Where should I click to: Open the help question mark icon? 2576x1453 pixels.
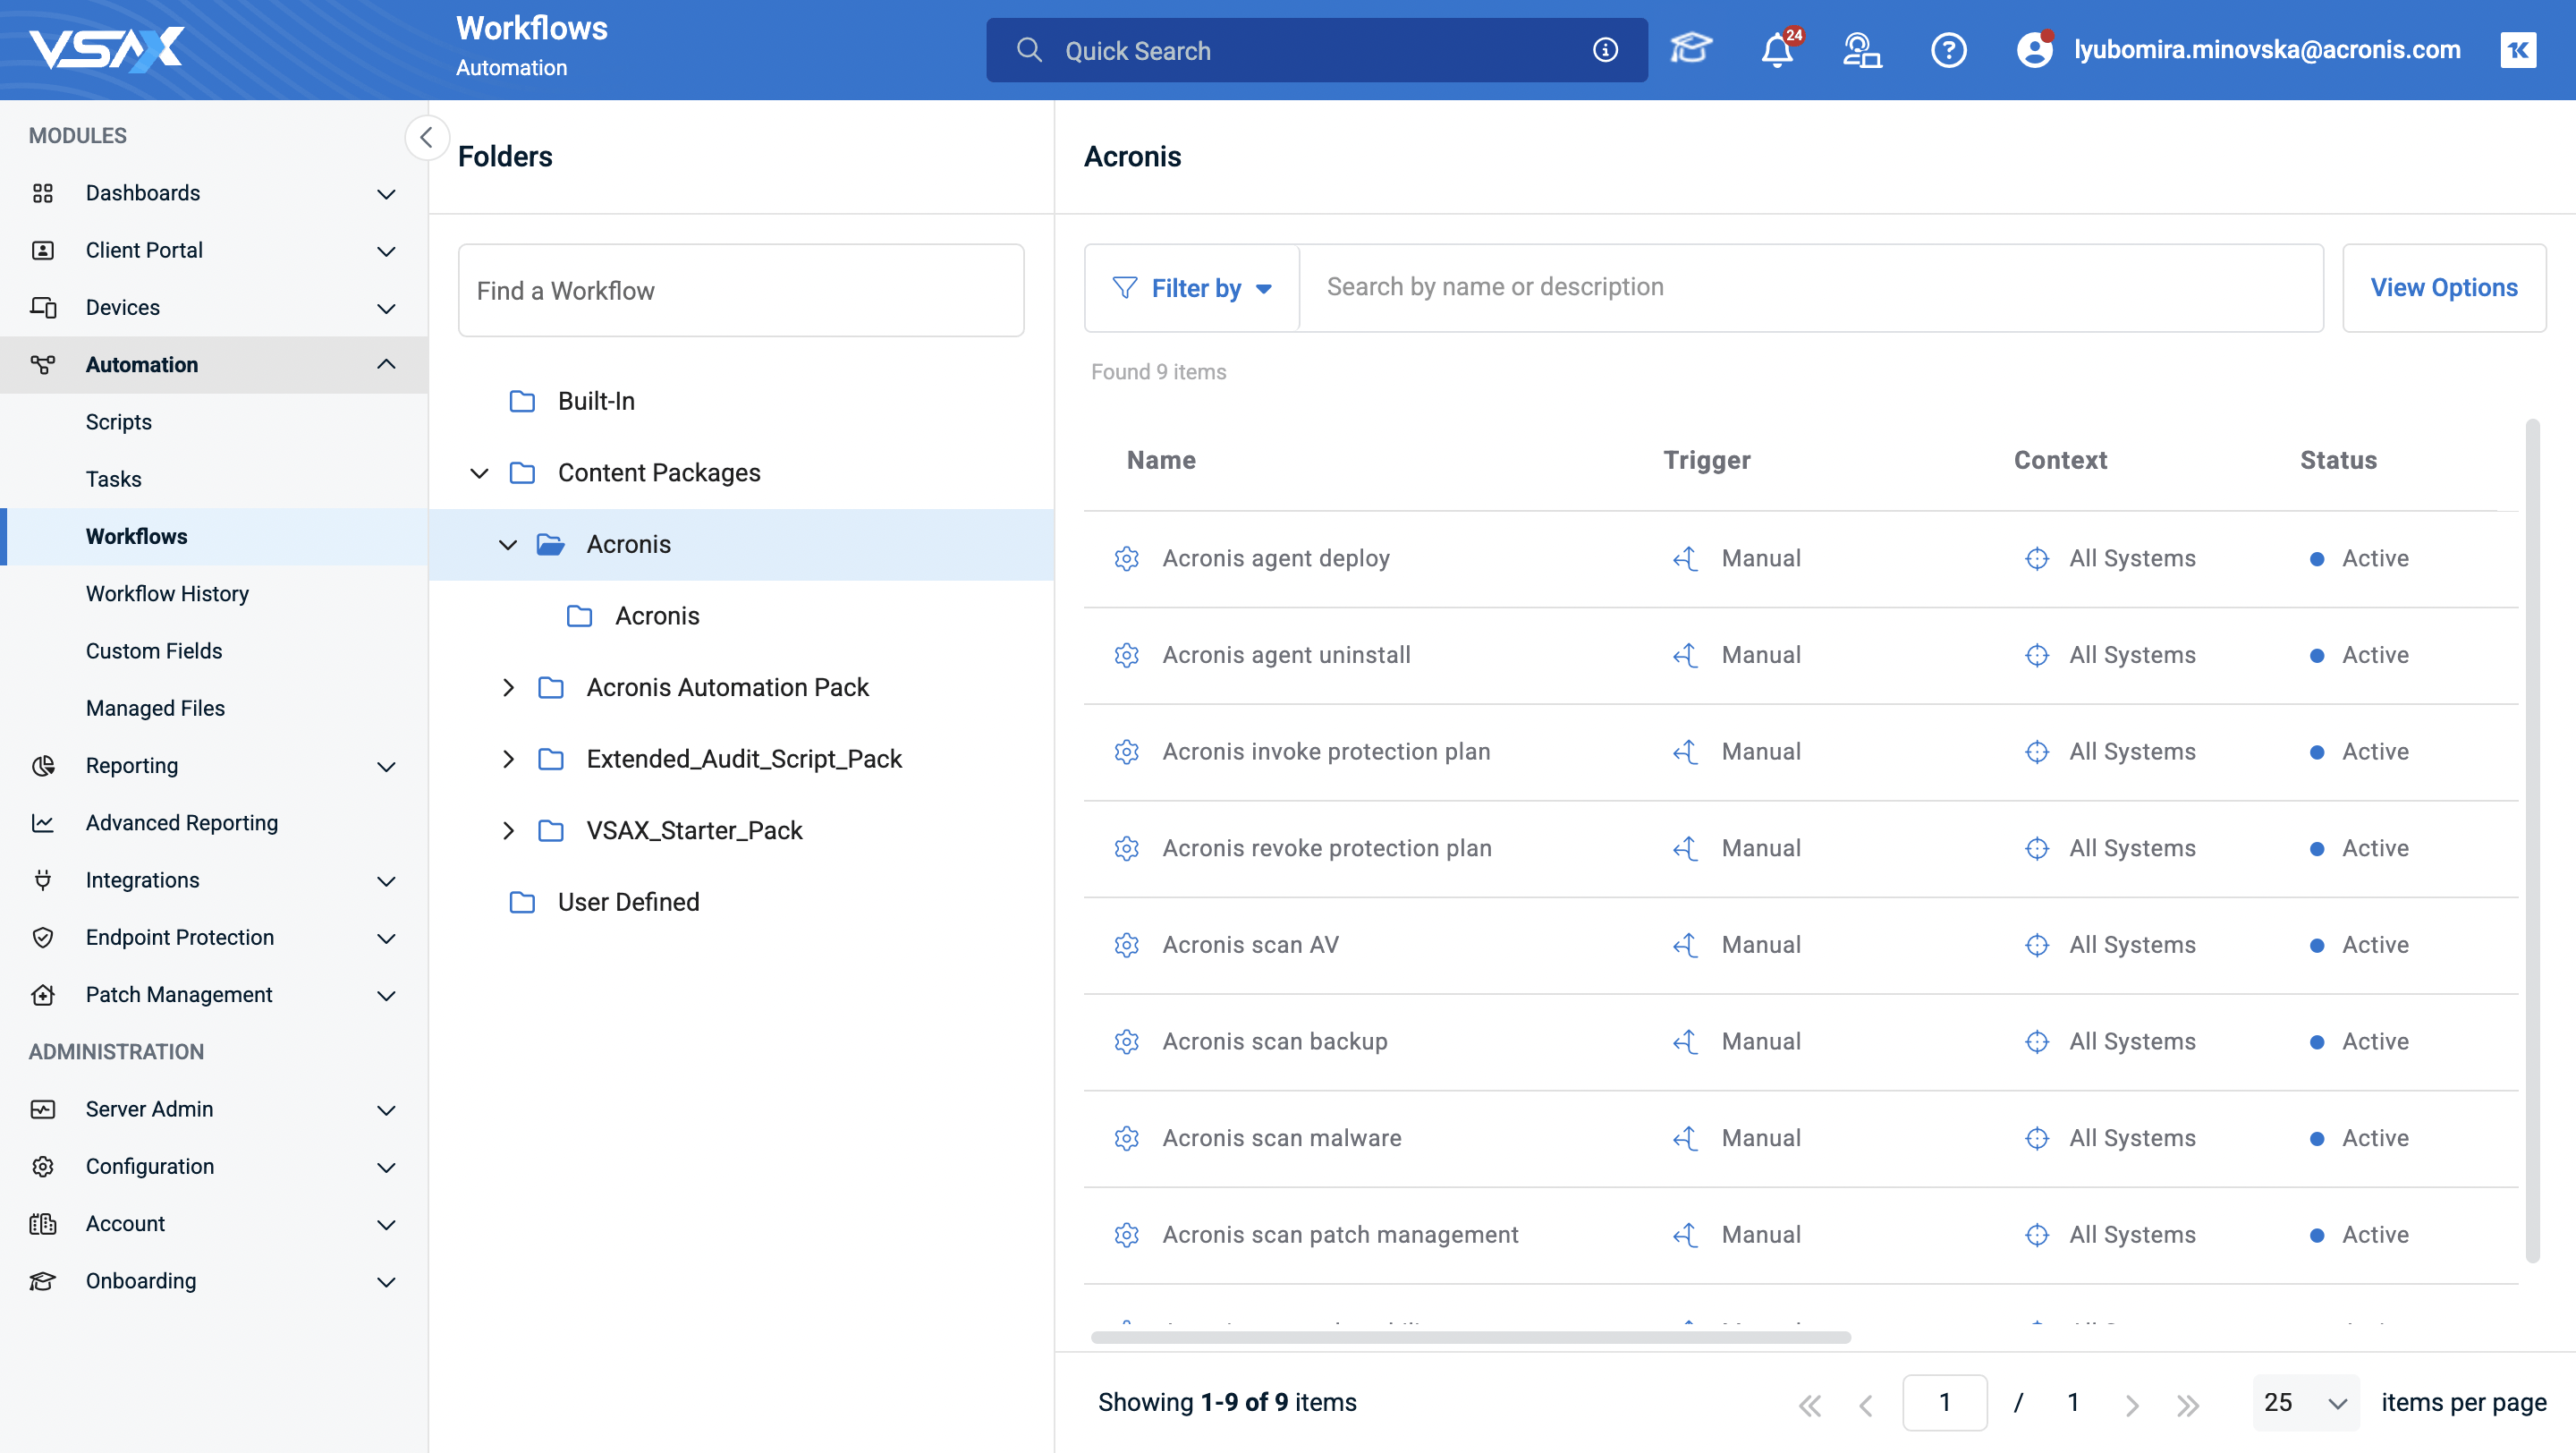click(x=1948, y=50)
